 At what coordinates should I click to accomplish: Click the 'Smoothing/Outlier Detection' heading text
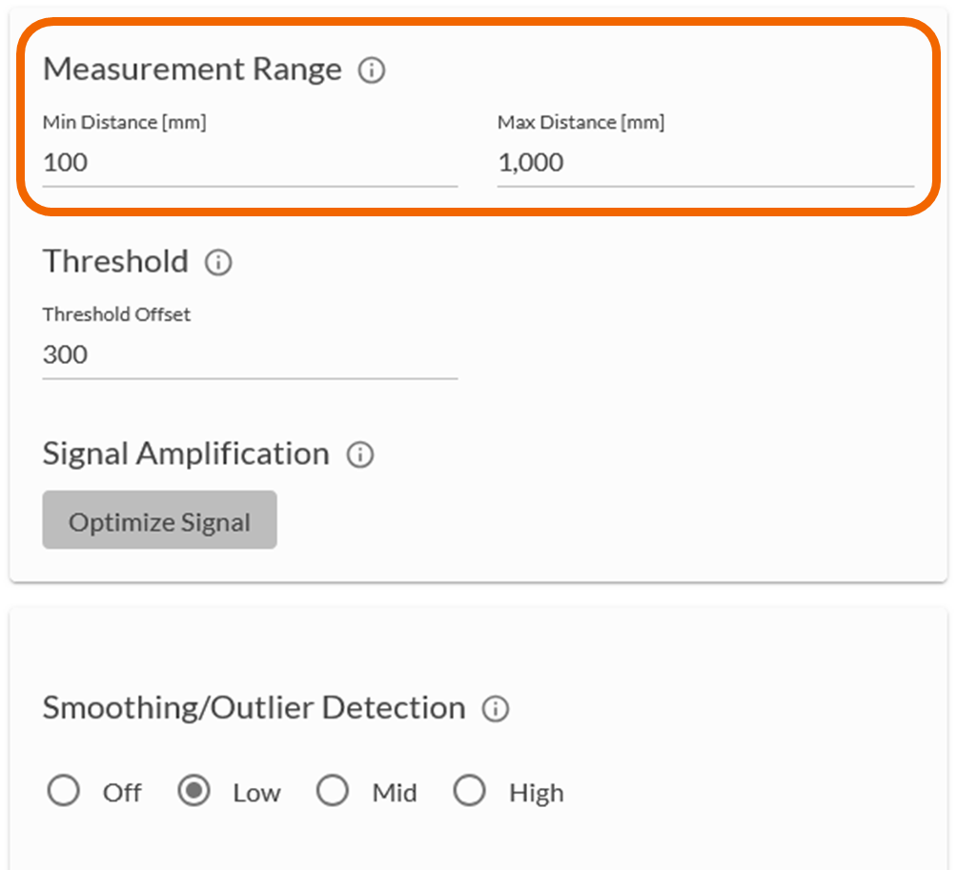(x=254, y=708)
